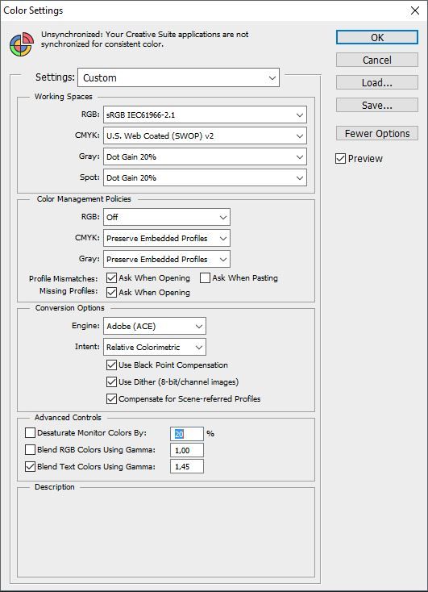428x592 pixels.
Task: Open the conversion Engine dropdown
Action: tap(155, 326)
